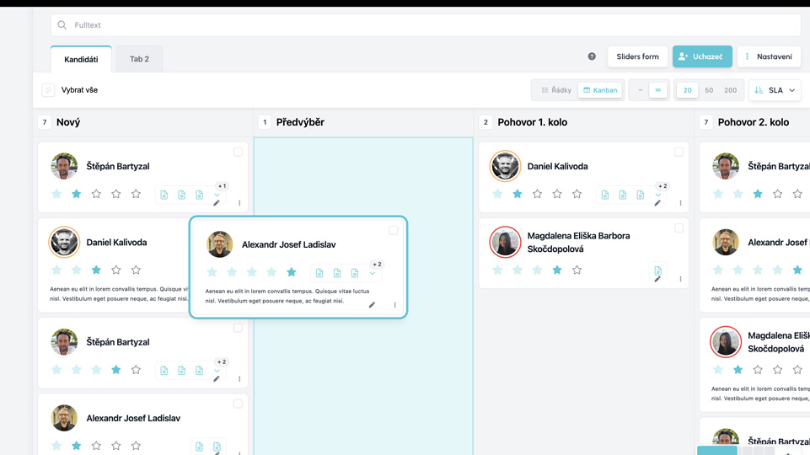Click the help question mark icon
The image size is (810, 455).
coord(592,56)
